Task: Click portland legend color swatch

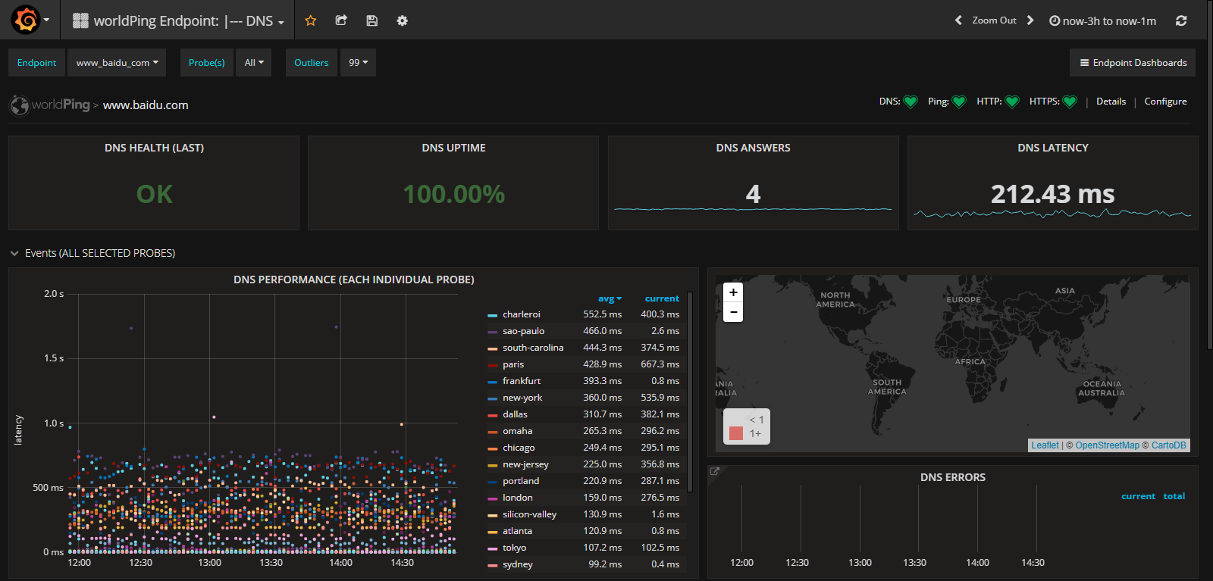Action: point(493,482)
